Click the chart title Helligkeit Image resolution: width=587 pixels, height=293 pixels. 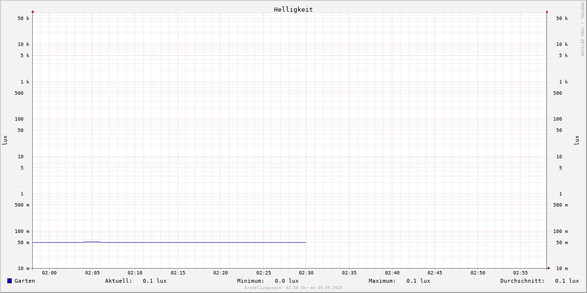[x=293, y=9]
